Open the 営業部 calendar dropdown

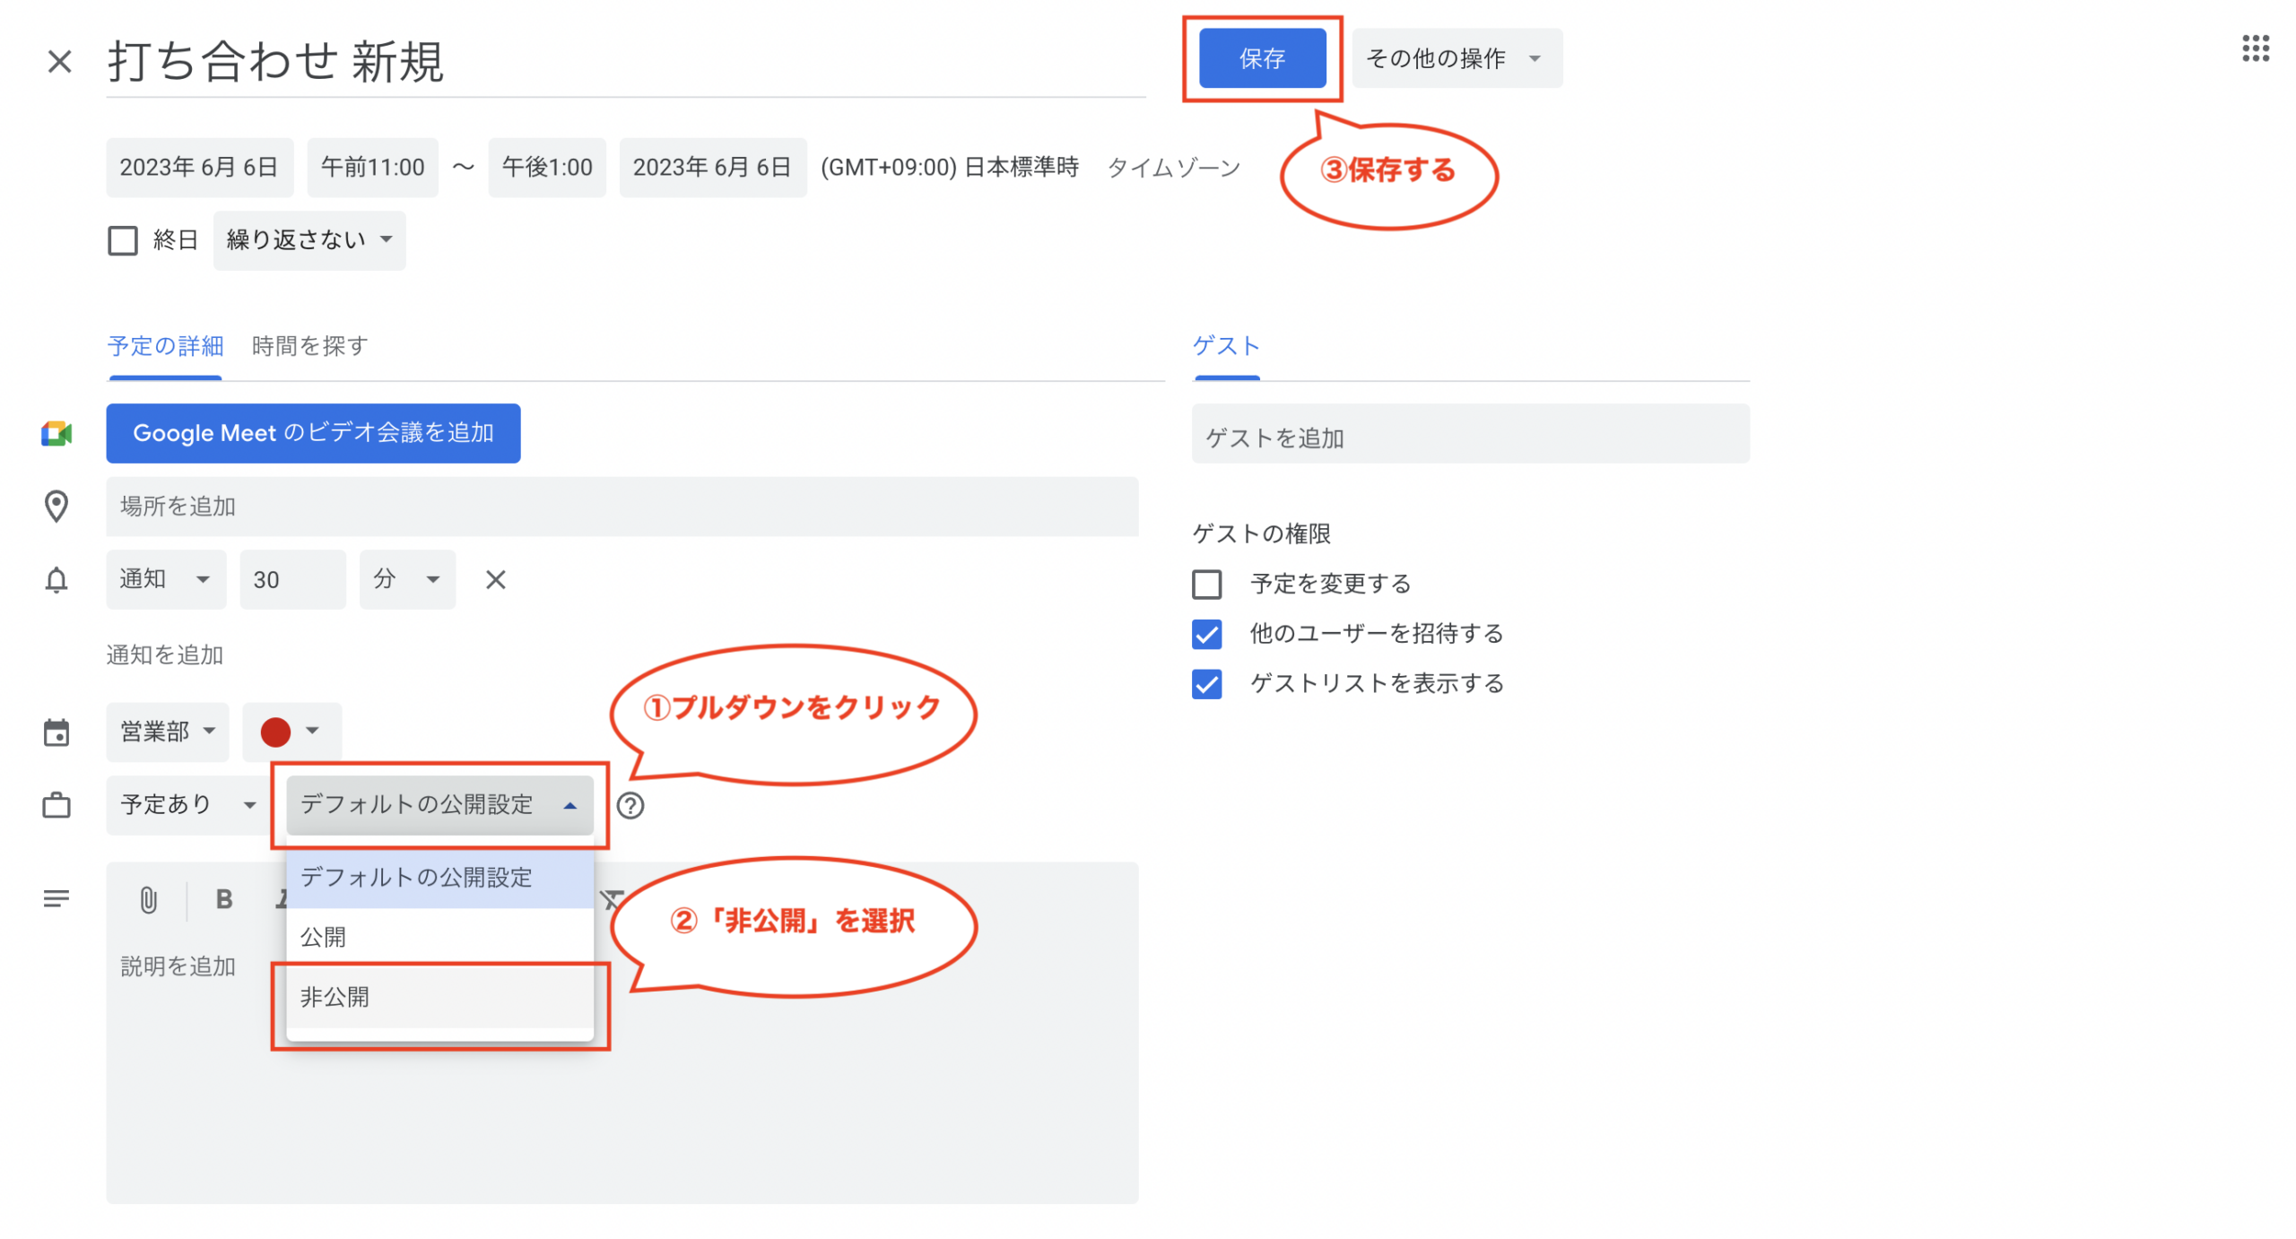point(167,732)
